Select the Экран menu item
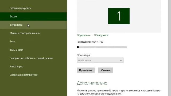This screenshot has width=171, height=96. click(33, 17)
